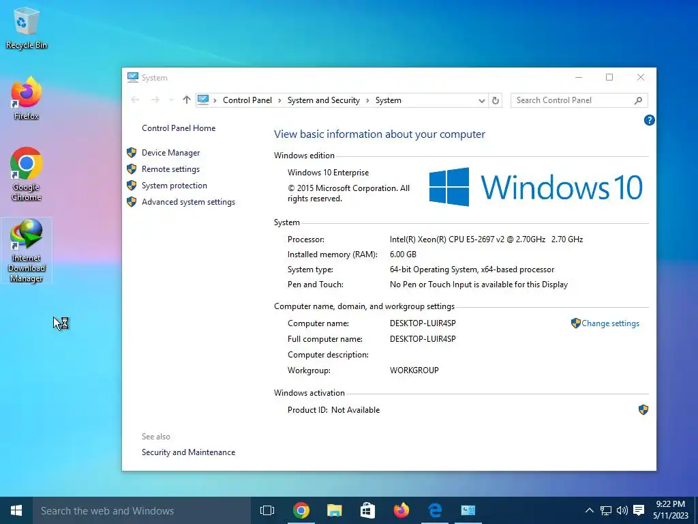
Task: Open System protection link
Action: point(174,186)
